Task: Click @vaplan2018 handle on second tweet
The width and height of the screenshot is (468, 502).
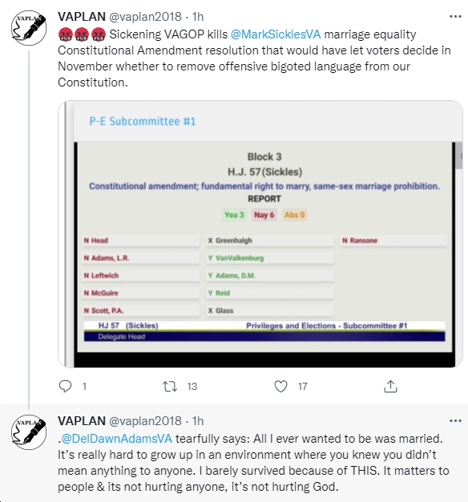Action: 146,421
